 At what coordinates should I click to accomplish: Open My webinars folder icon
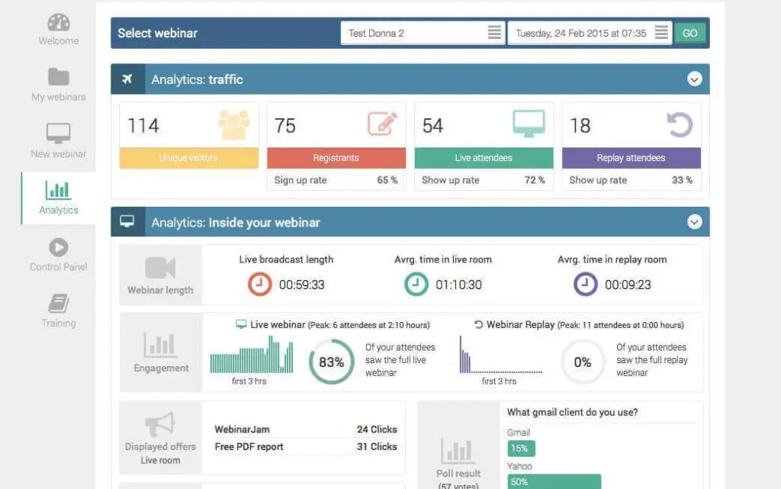click(58, 77)
